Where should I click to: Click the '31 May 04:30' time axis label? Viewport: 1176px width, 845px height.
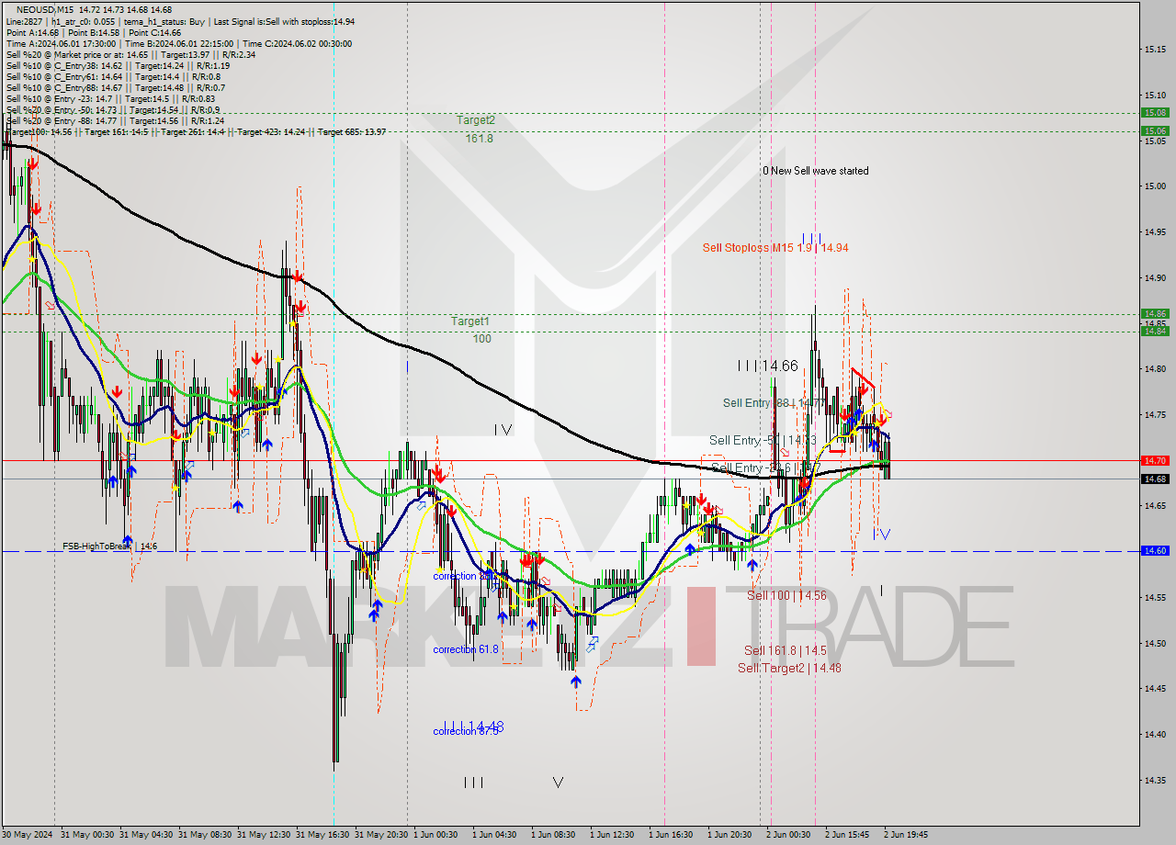pos(146,835)
